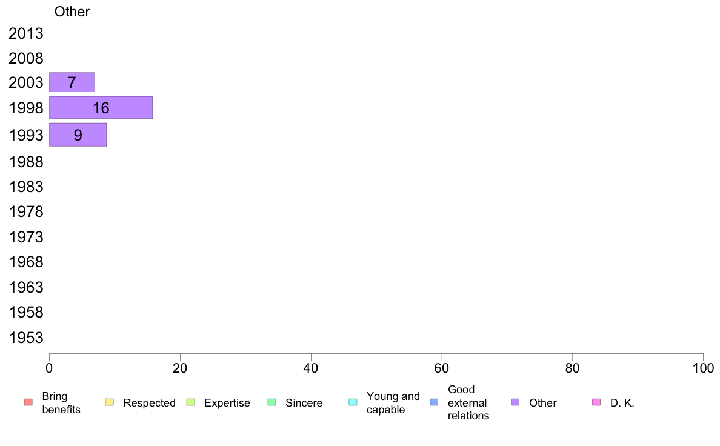Click the 2013 year axis label
Viewport: 720px width, 446px height.
(26, 34)
